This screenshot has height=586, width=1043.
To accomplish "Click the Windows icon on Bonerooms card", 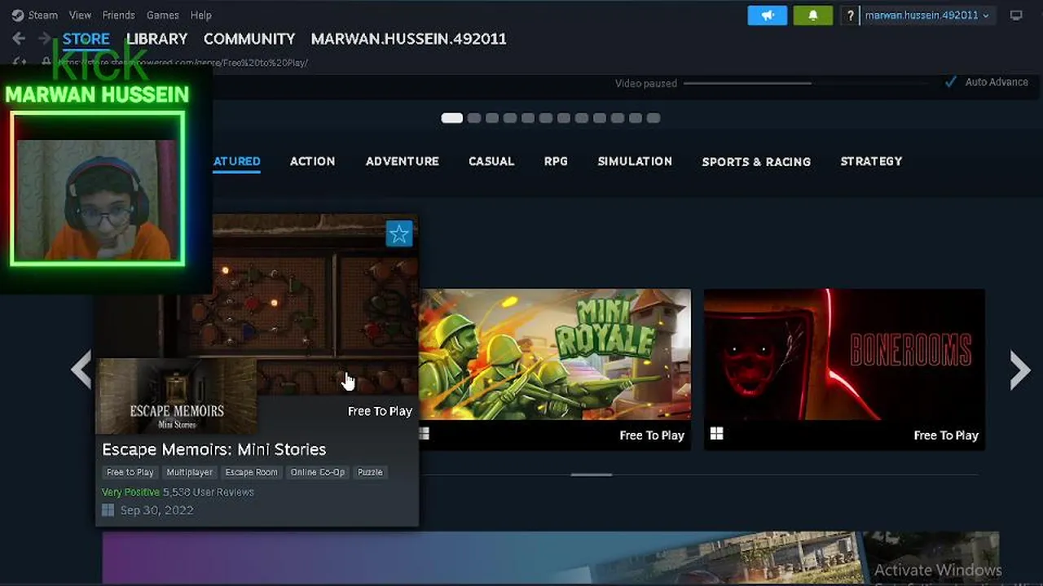I will tap(716, 434).
